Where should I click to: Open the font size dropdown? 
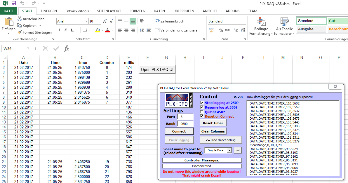99,21
